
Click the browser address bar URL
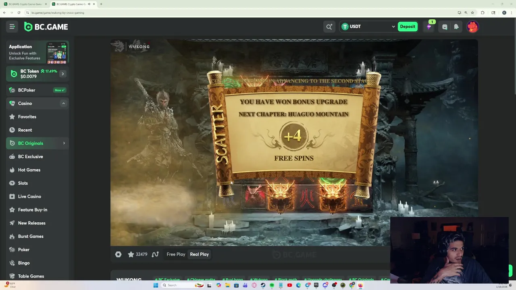[x=58, y=12]
